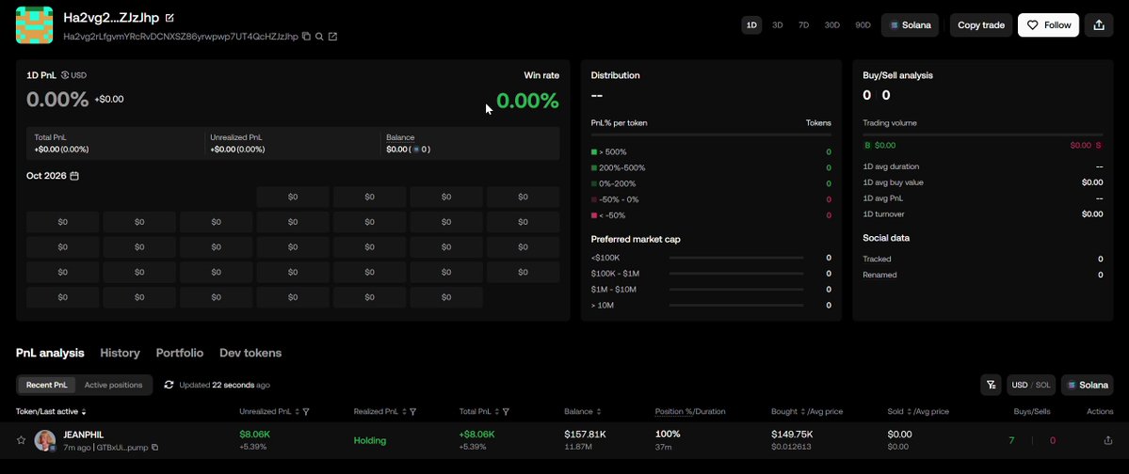This screenshot has height=474, width=1129.
Task: Click the Holding status for JEANPHIL
Action: tap(370, 440)
